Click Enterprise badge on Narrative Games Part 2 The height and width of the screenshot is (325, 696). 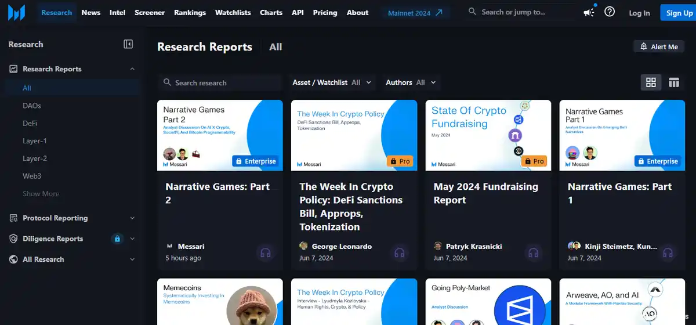click(x=255, y=161)
